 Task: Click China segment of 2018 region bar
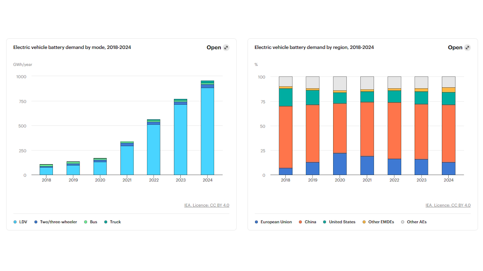coord(286,137)
